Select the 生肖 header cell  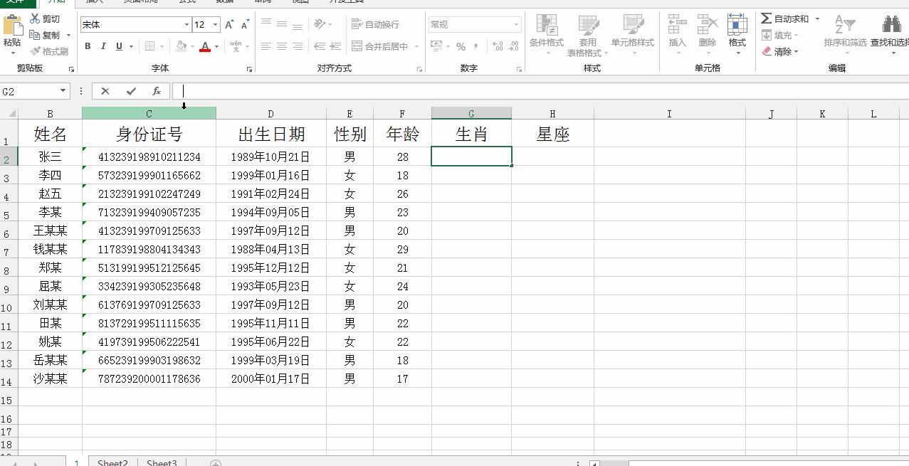[471, 134]
